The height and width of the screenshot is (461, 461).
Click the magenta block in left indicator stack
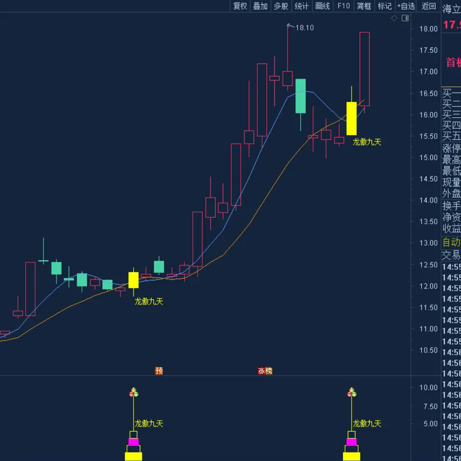tap(134, 442)
